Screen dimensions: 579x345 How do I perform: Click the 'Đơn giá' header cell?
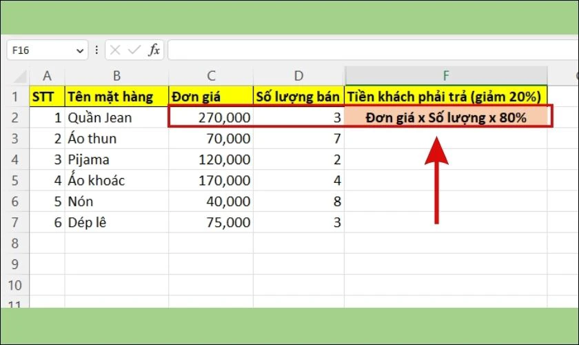click(x=211, y=97)
